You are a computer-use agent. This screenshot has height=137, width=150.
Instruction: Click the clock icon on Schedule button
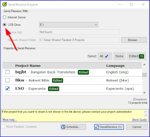pos(63,127)
